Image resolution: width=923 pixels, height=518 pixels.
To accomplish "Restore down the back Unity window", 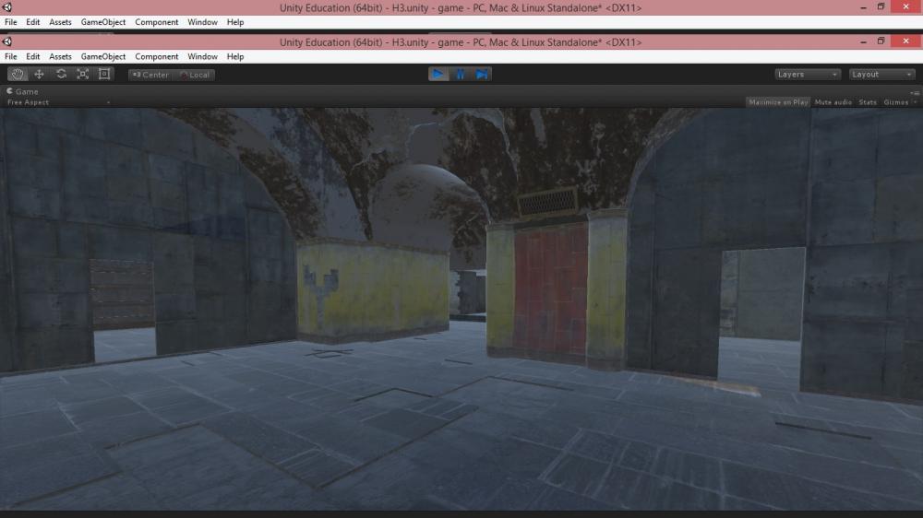I will click(x=881, y=7).
